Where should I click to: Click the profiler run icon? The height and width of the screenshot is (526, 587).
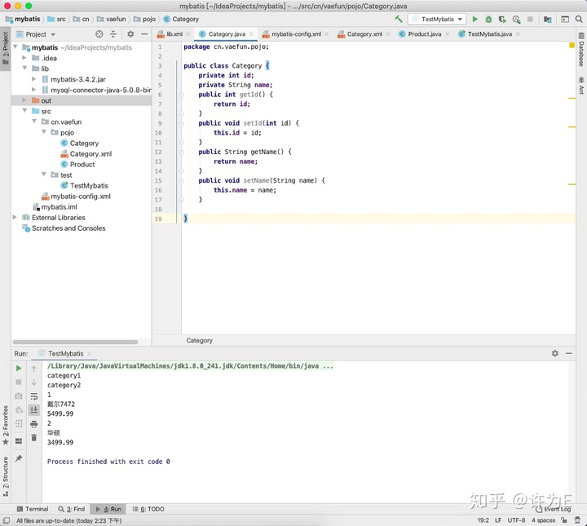click(517, 19)
